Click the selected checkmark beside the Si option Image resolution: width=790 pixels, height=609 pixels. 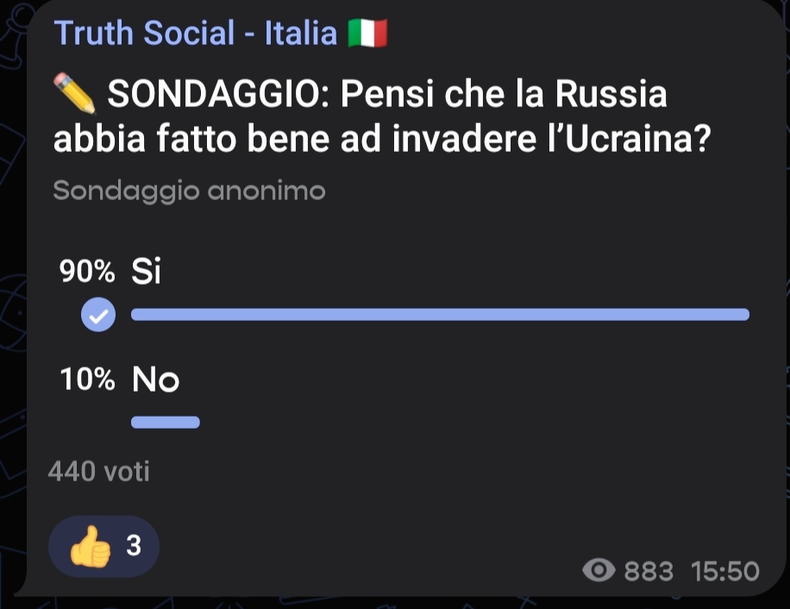click(x=98, y=315)
